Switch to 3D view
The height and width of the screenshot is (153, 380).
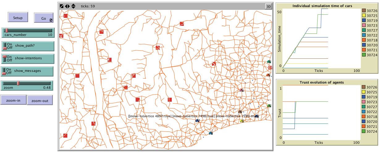coord(268,6)
